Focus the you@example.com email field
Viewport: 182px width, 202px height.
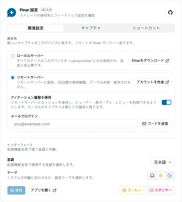tap(74, 124)
